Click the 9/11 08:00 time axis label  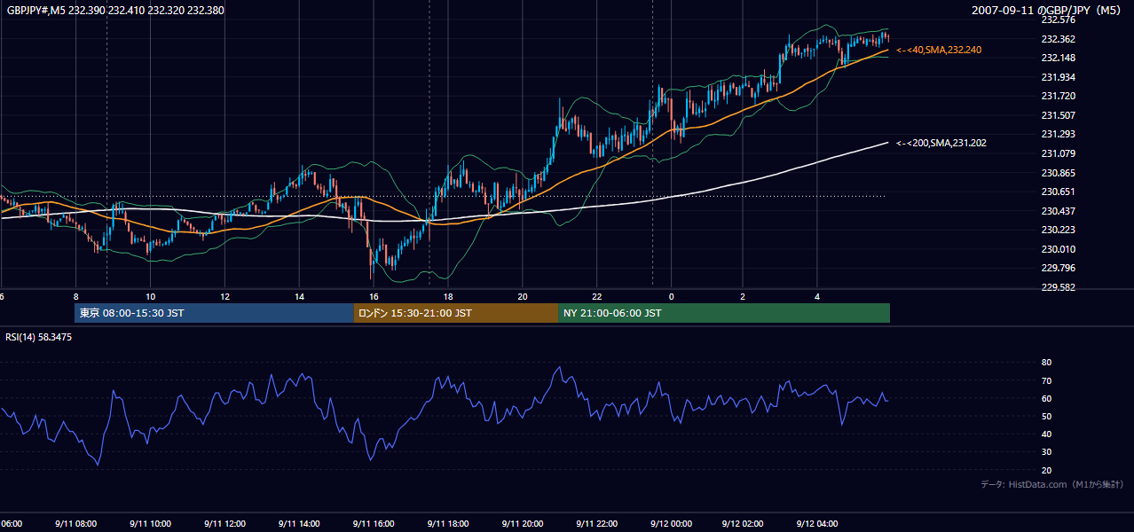click(x=75, y=524)
